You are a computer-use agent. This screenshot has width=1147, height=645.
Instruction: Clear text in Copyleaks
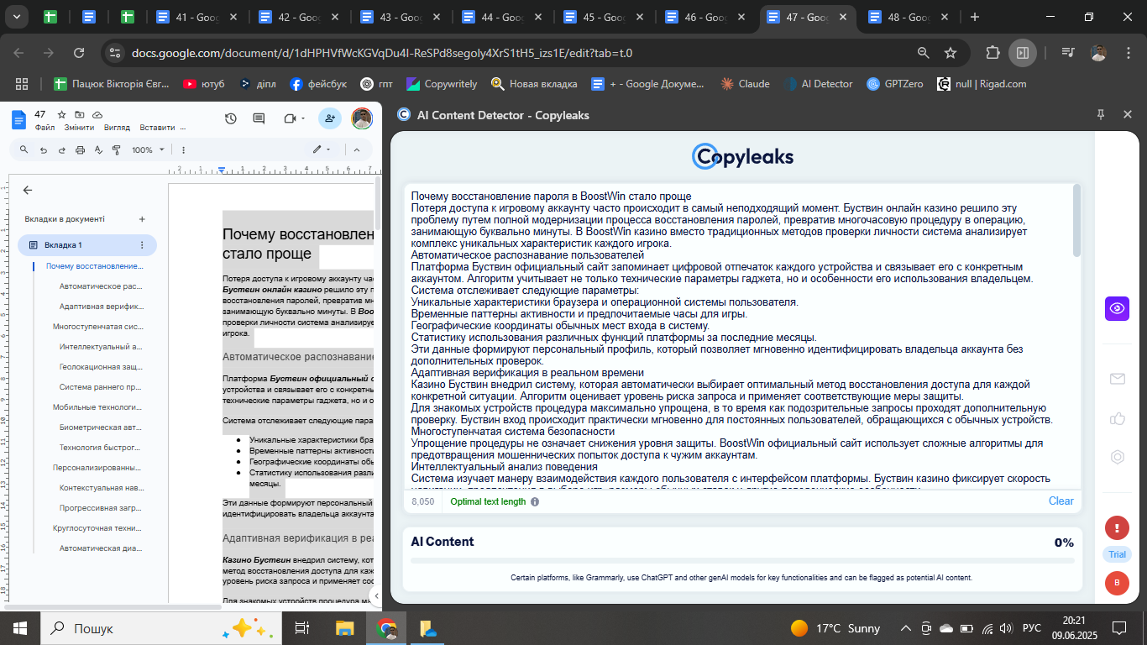[x=1061, y=501]
